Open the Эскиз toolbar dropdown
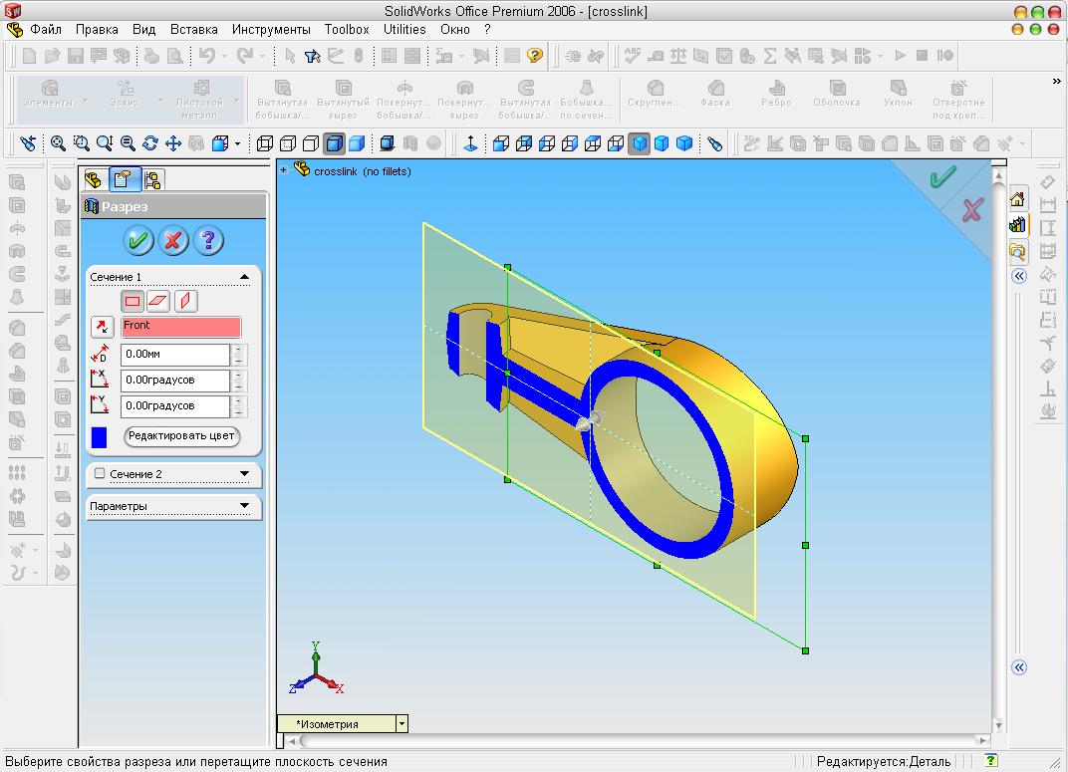Image resolution: width=1068 pixels, height=772 pixels. (x=160, y=100)
